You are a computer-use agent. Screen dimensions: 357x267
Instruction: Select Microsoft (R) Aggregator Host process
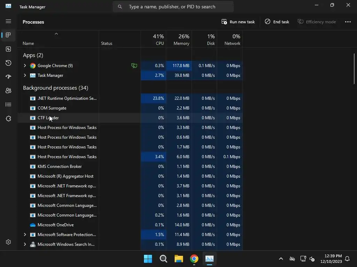pos(130,176)
